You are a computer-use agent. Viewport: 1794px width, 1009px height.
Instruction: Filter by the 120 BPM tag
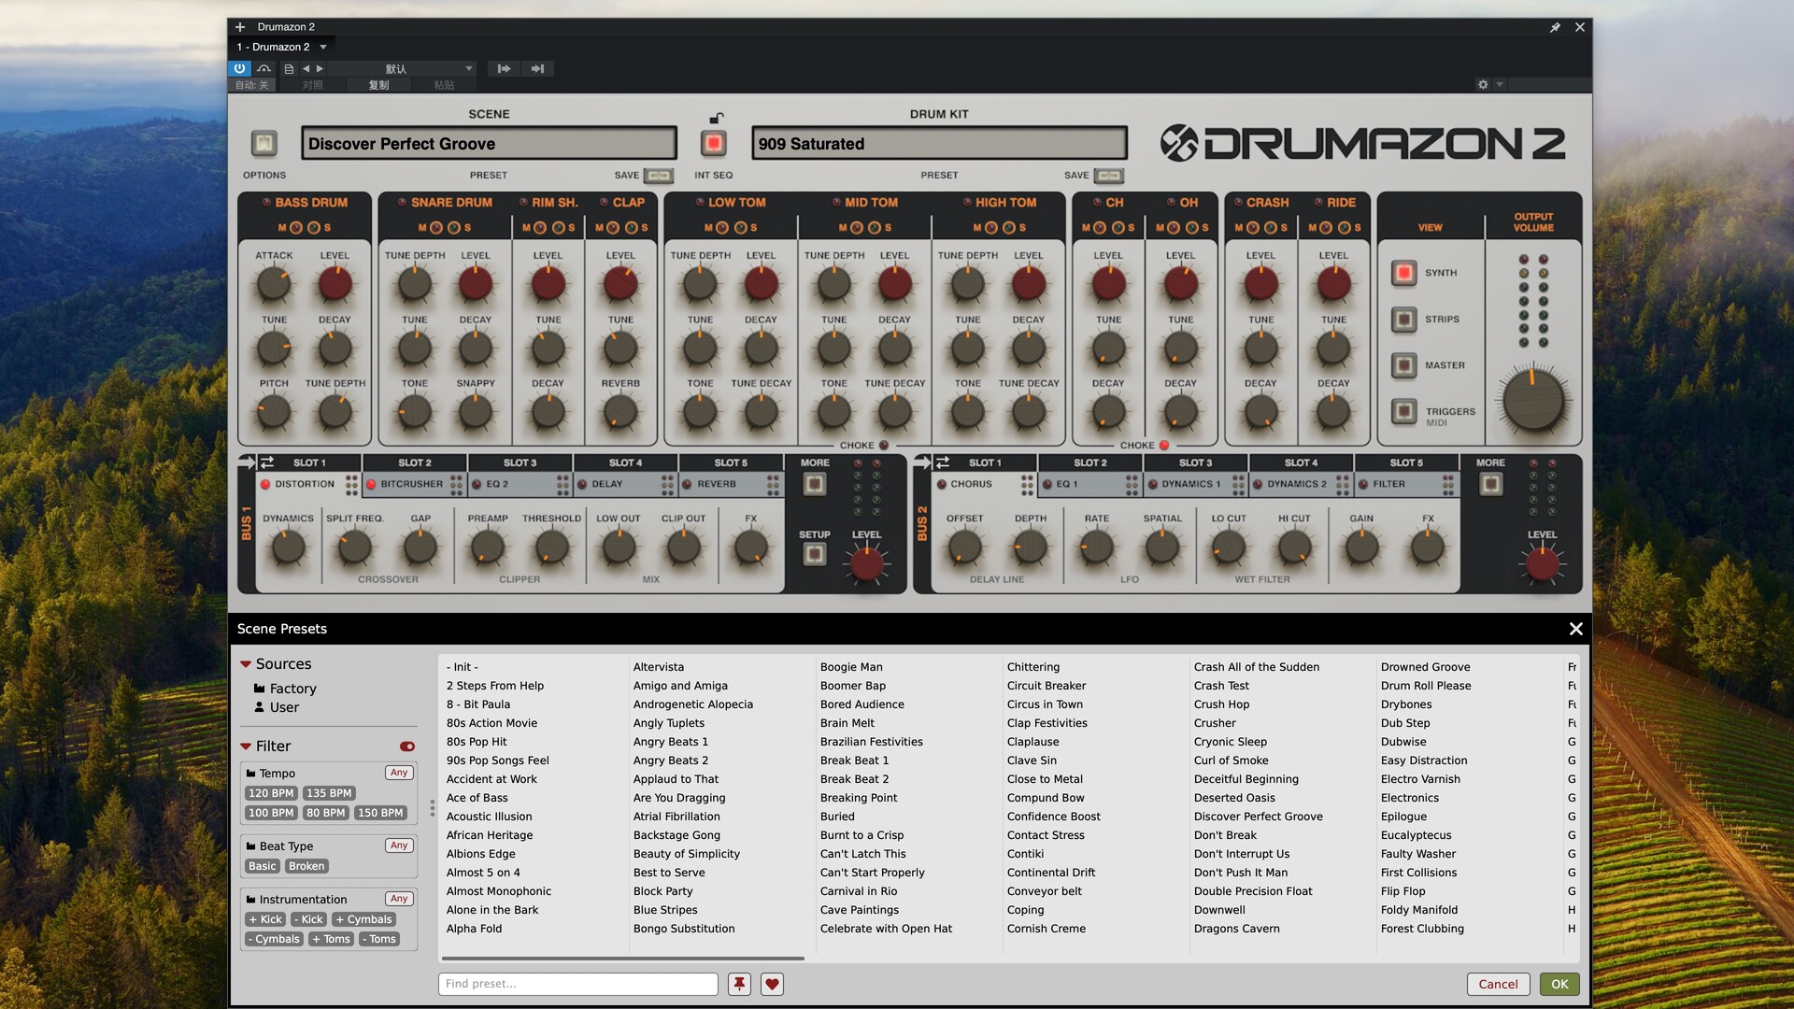tap(271, 793)
